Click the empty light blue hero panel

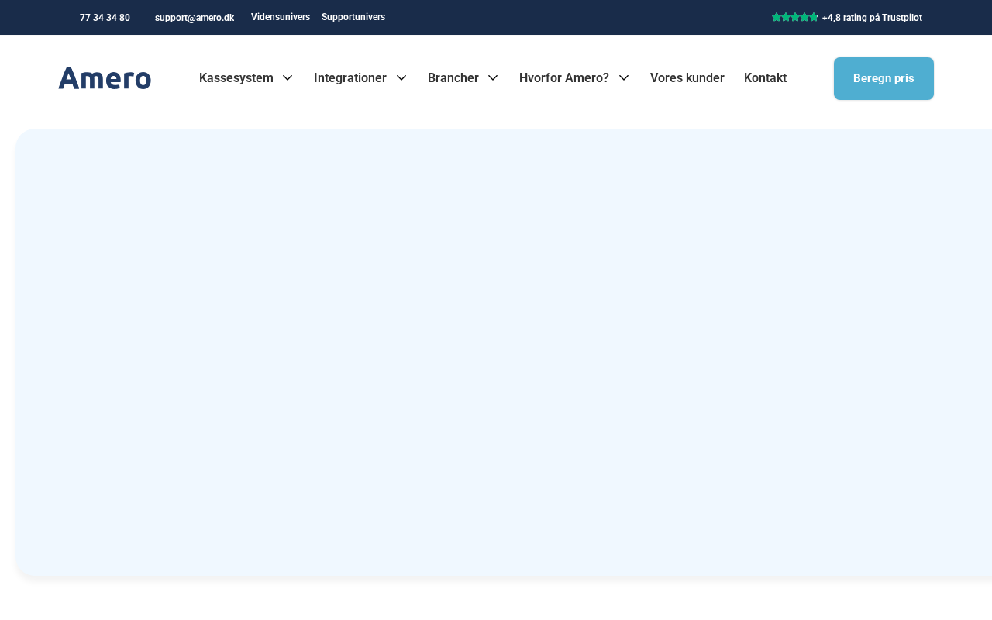(504, 353)
